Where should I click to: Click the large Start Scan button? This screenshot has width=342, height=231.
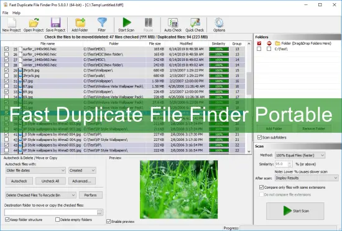click(x=295, y=211)
